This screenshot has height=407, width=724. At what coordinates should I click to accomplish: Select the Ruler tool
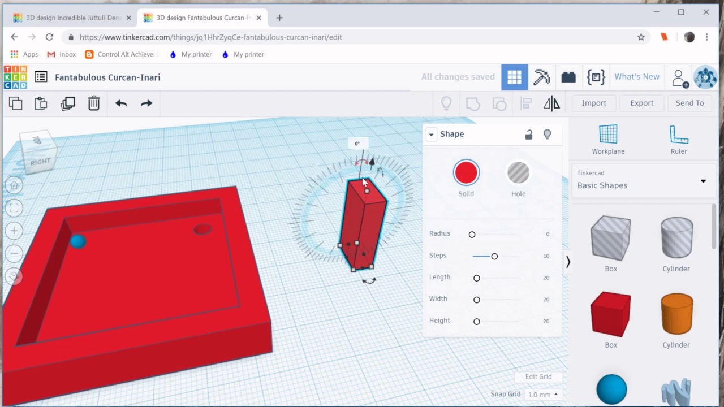point(679,140)
